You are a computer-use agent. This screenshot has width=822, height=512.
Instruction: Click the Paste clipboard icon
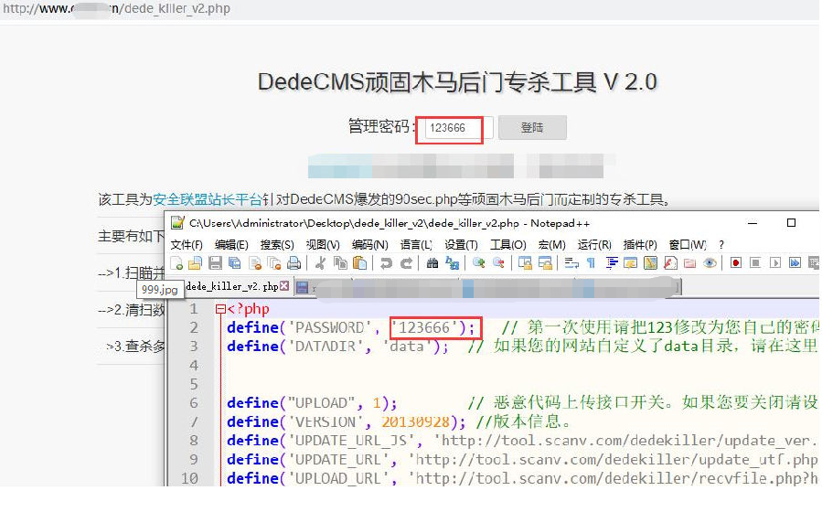pyautogui.click(x=359, y=263)
